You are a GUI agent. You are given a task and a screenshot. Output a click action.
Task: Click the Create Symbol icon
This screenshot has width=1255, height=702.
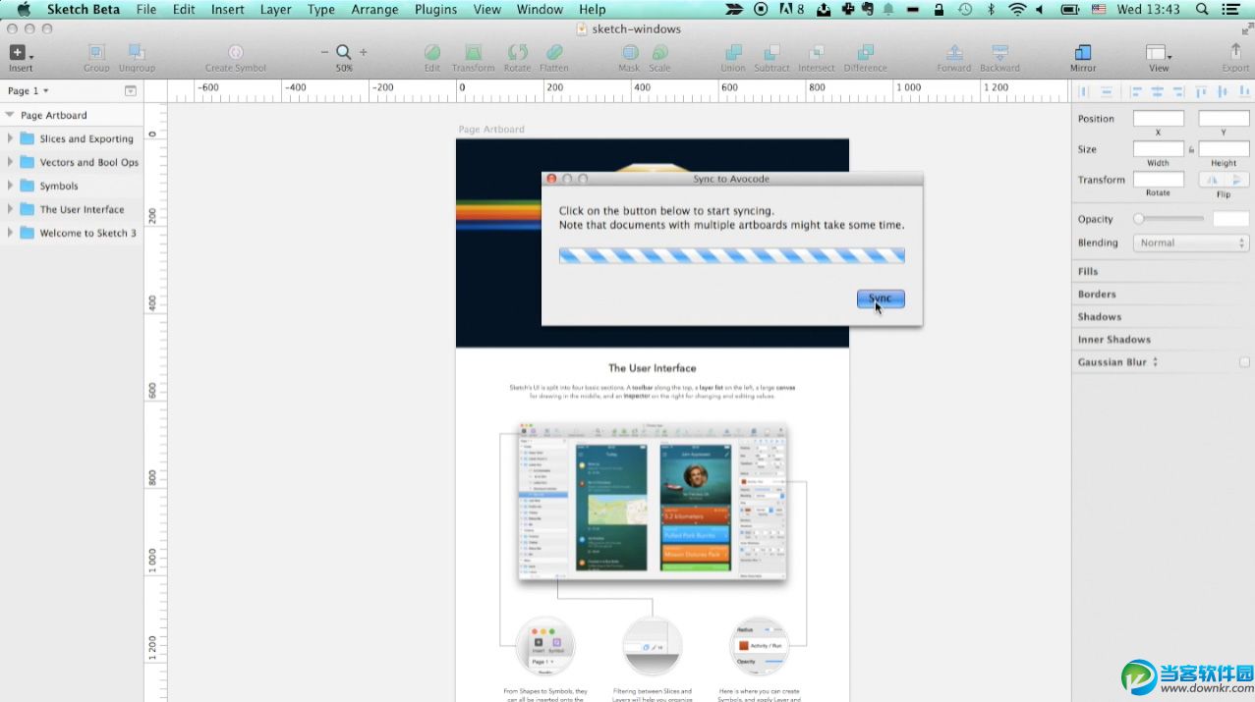point(236,52)
